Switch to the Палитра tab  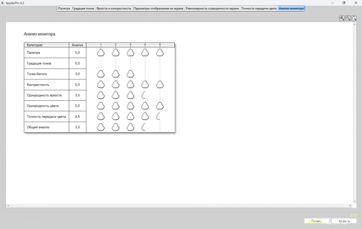(64, 9)
